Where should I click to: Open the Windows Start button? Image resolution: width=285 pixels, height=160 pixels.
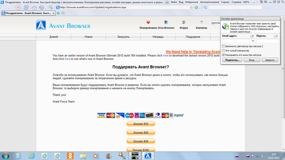[5, 156]
